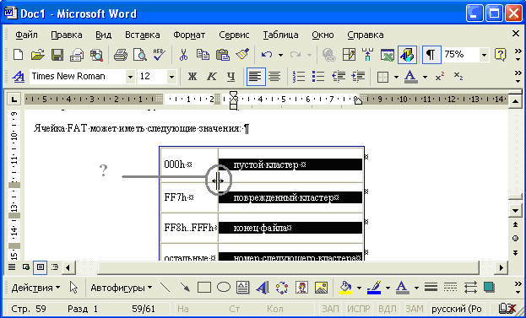Image resolution: width=526 pixels, height=318 pixels.
Task: Open the Вставка menu
Action: (x=142, y=35)
